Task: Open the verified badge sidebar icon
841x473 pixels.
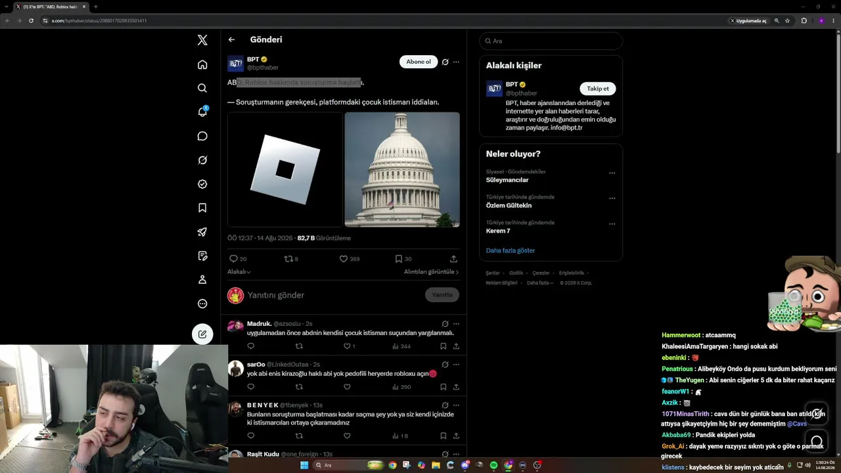Action: tap(202, 184)
